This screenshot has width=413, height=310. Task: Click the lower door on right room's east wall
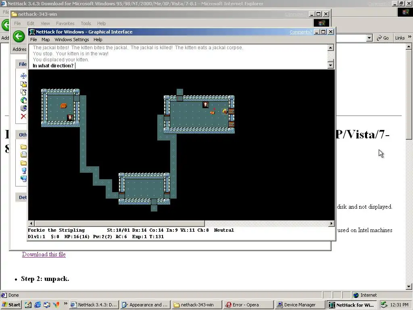(x=232, y=124)
